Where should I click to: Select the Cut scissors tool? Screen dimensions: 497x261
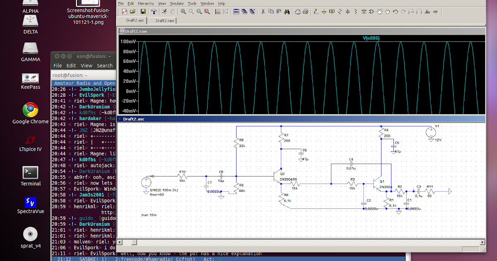coord(263,12)
